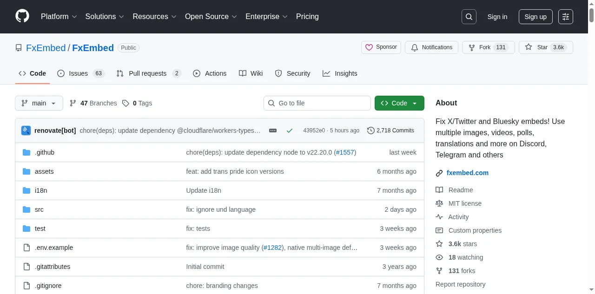Switch to the Wiki tab
The width and height of the screenshot is (595, 294).
click(251, 73)
